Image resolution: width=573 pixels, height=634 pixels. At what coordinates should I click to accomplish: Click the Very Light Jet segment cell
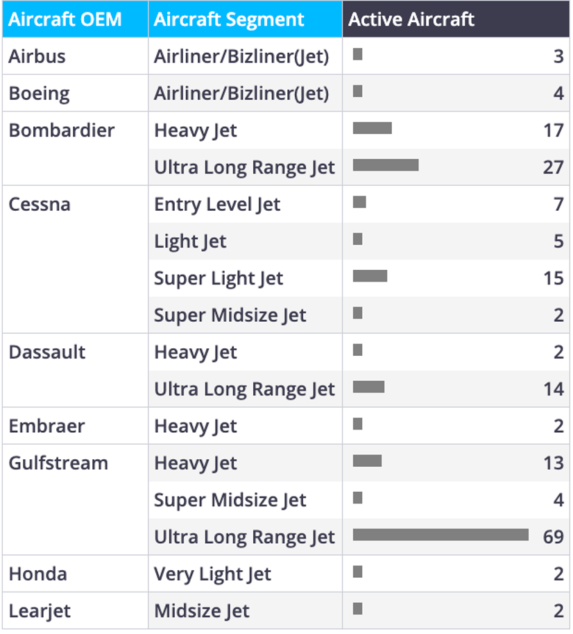pos(245,574)
